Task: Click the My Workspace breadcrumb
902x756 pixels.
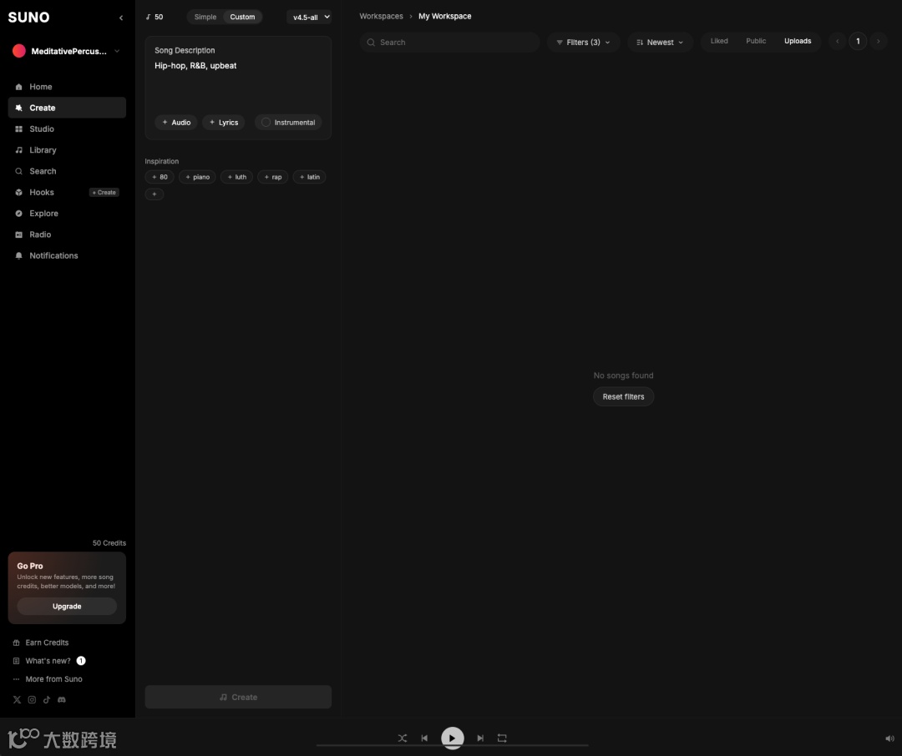Action: coord(444,16)
